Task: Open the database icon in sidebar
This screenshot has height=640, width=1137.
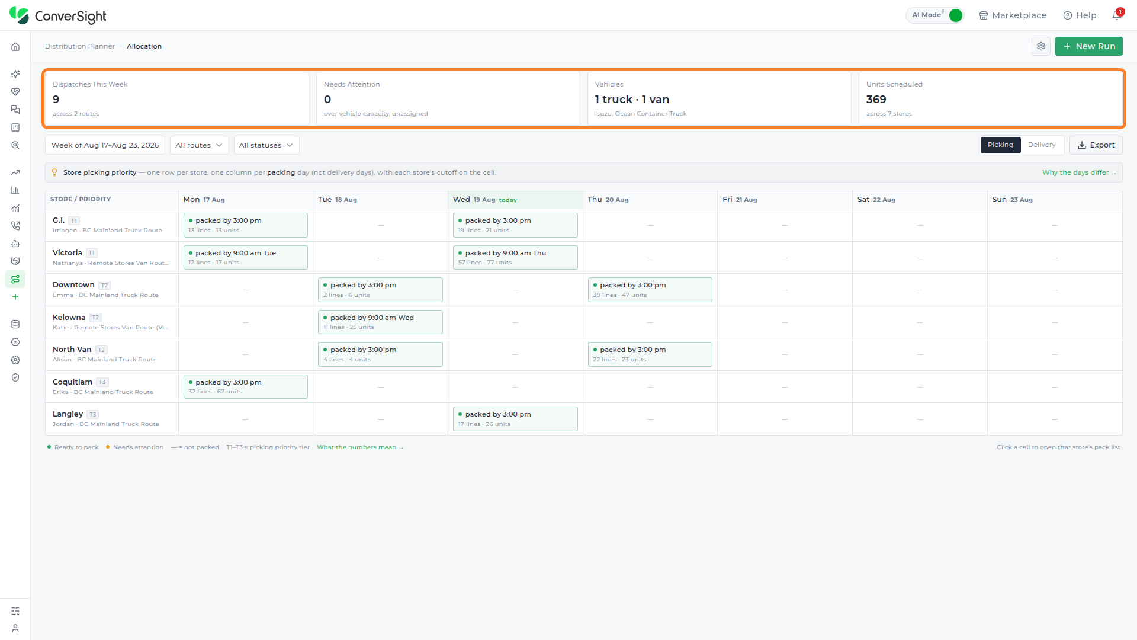Action: click(x=15, y=324)
